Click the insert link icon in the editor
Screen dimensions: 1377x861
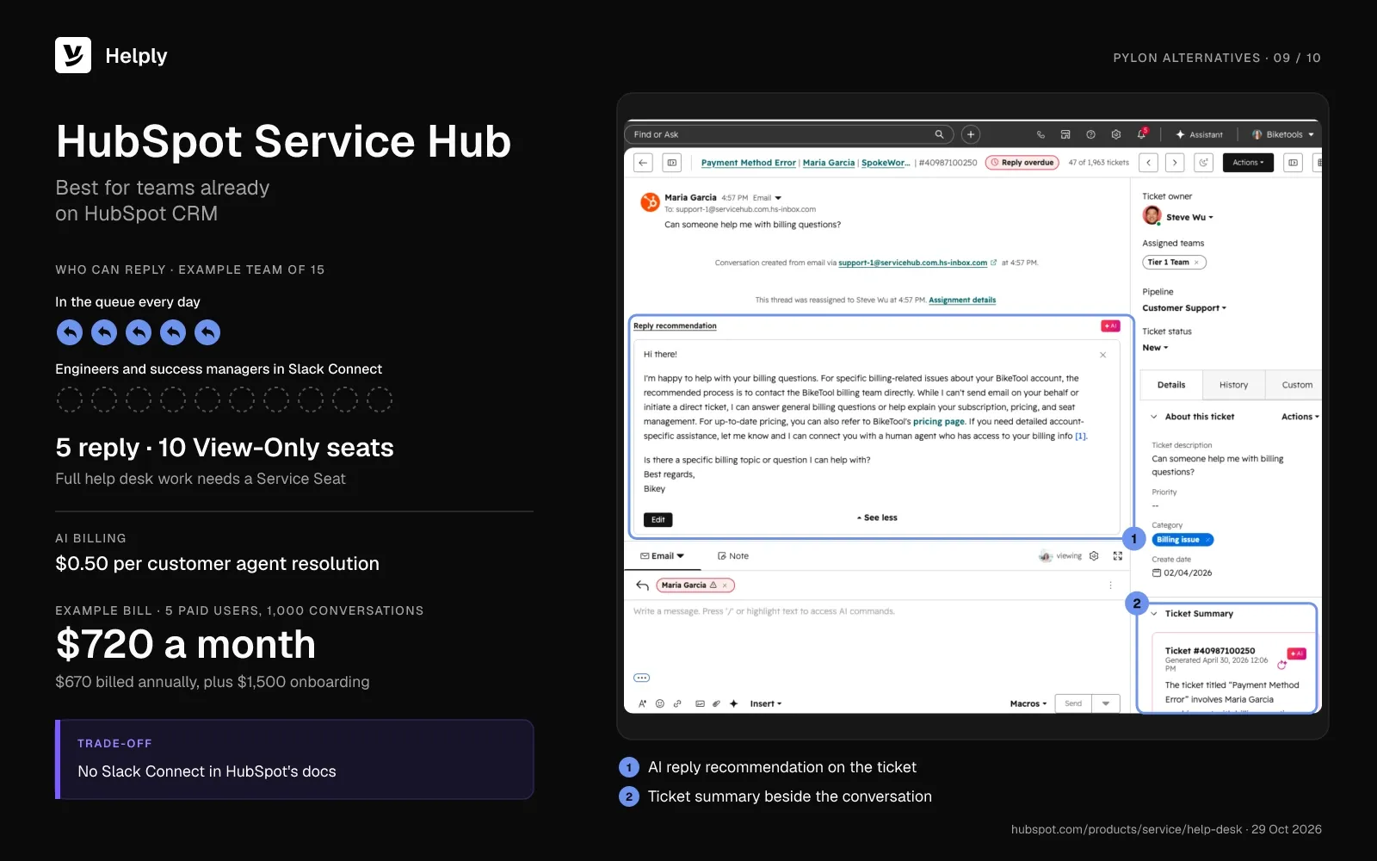pos(677,703)
